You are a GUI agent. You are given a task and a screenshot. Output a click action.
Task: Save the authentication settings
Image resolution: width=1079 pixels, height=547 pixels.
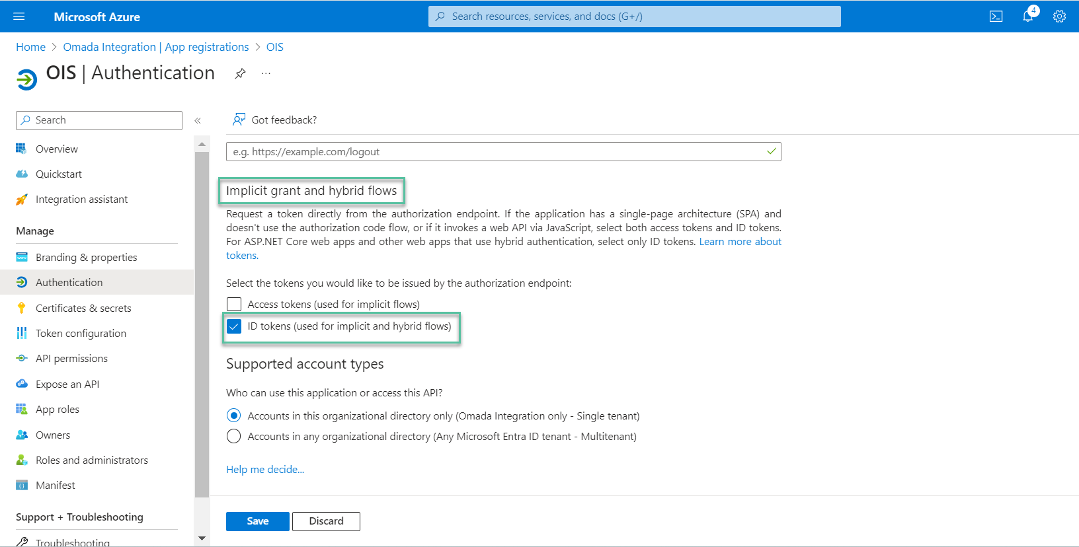(258, 521)
